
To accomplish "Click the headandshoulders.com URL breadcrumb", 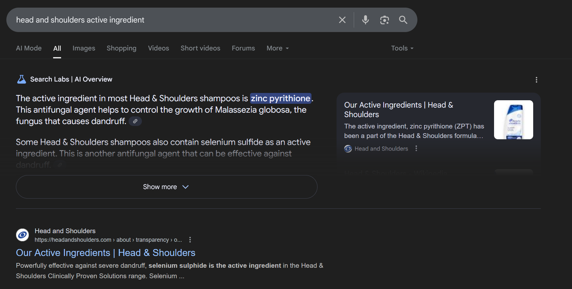I will [108, 240].
